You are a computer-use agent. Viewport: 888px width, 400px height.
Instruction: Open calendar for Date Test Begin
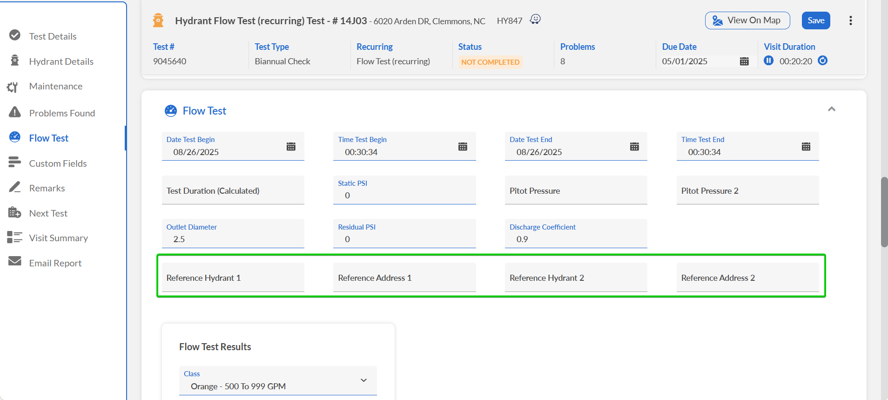291,147
